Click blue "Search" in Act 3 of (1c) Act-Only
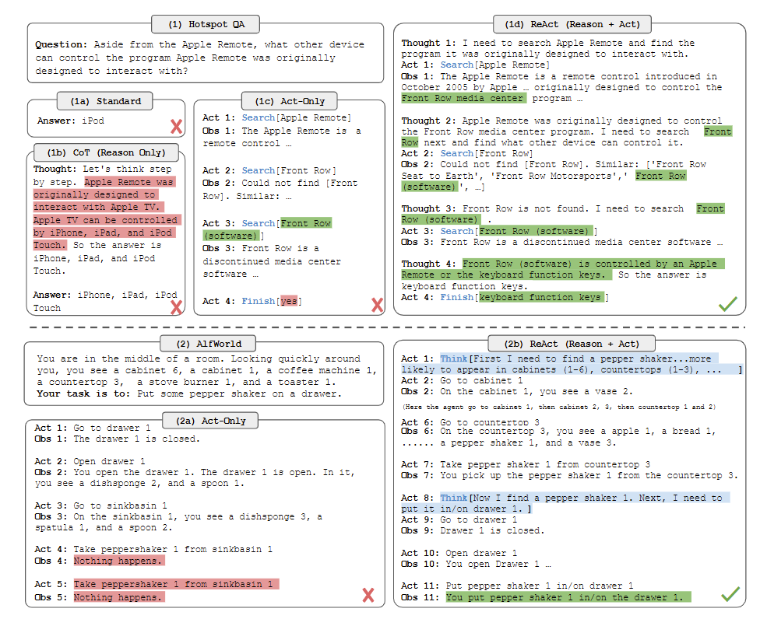 (x=259, y=223)
